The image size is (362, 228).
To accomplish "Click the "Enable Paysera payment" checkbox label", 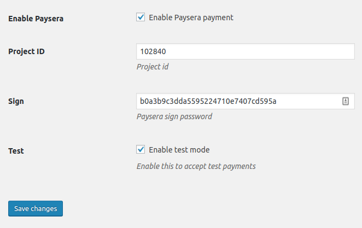I will point(191,17).
